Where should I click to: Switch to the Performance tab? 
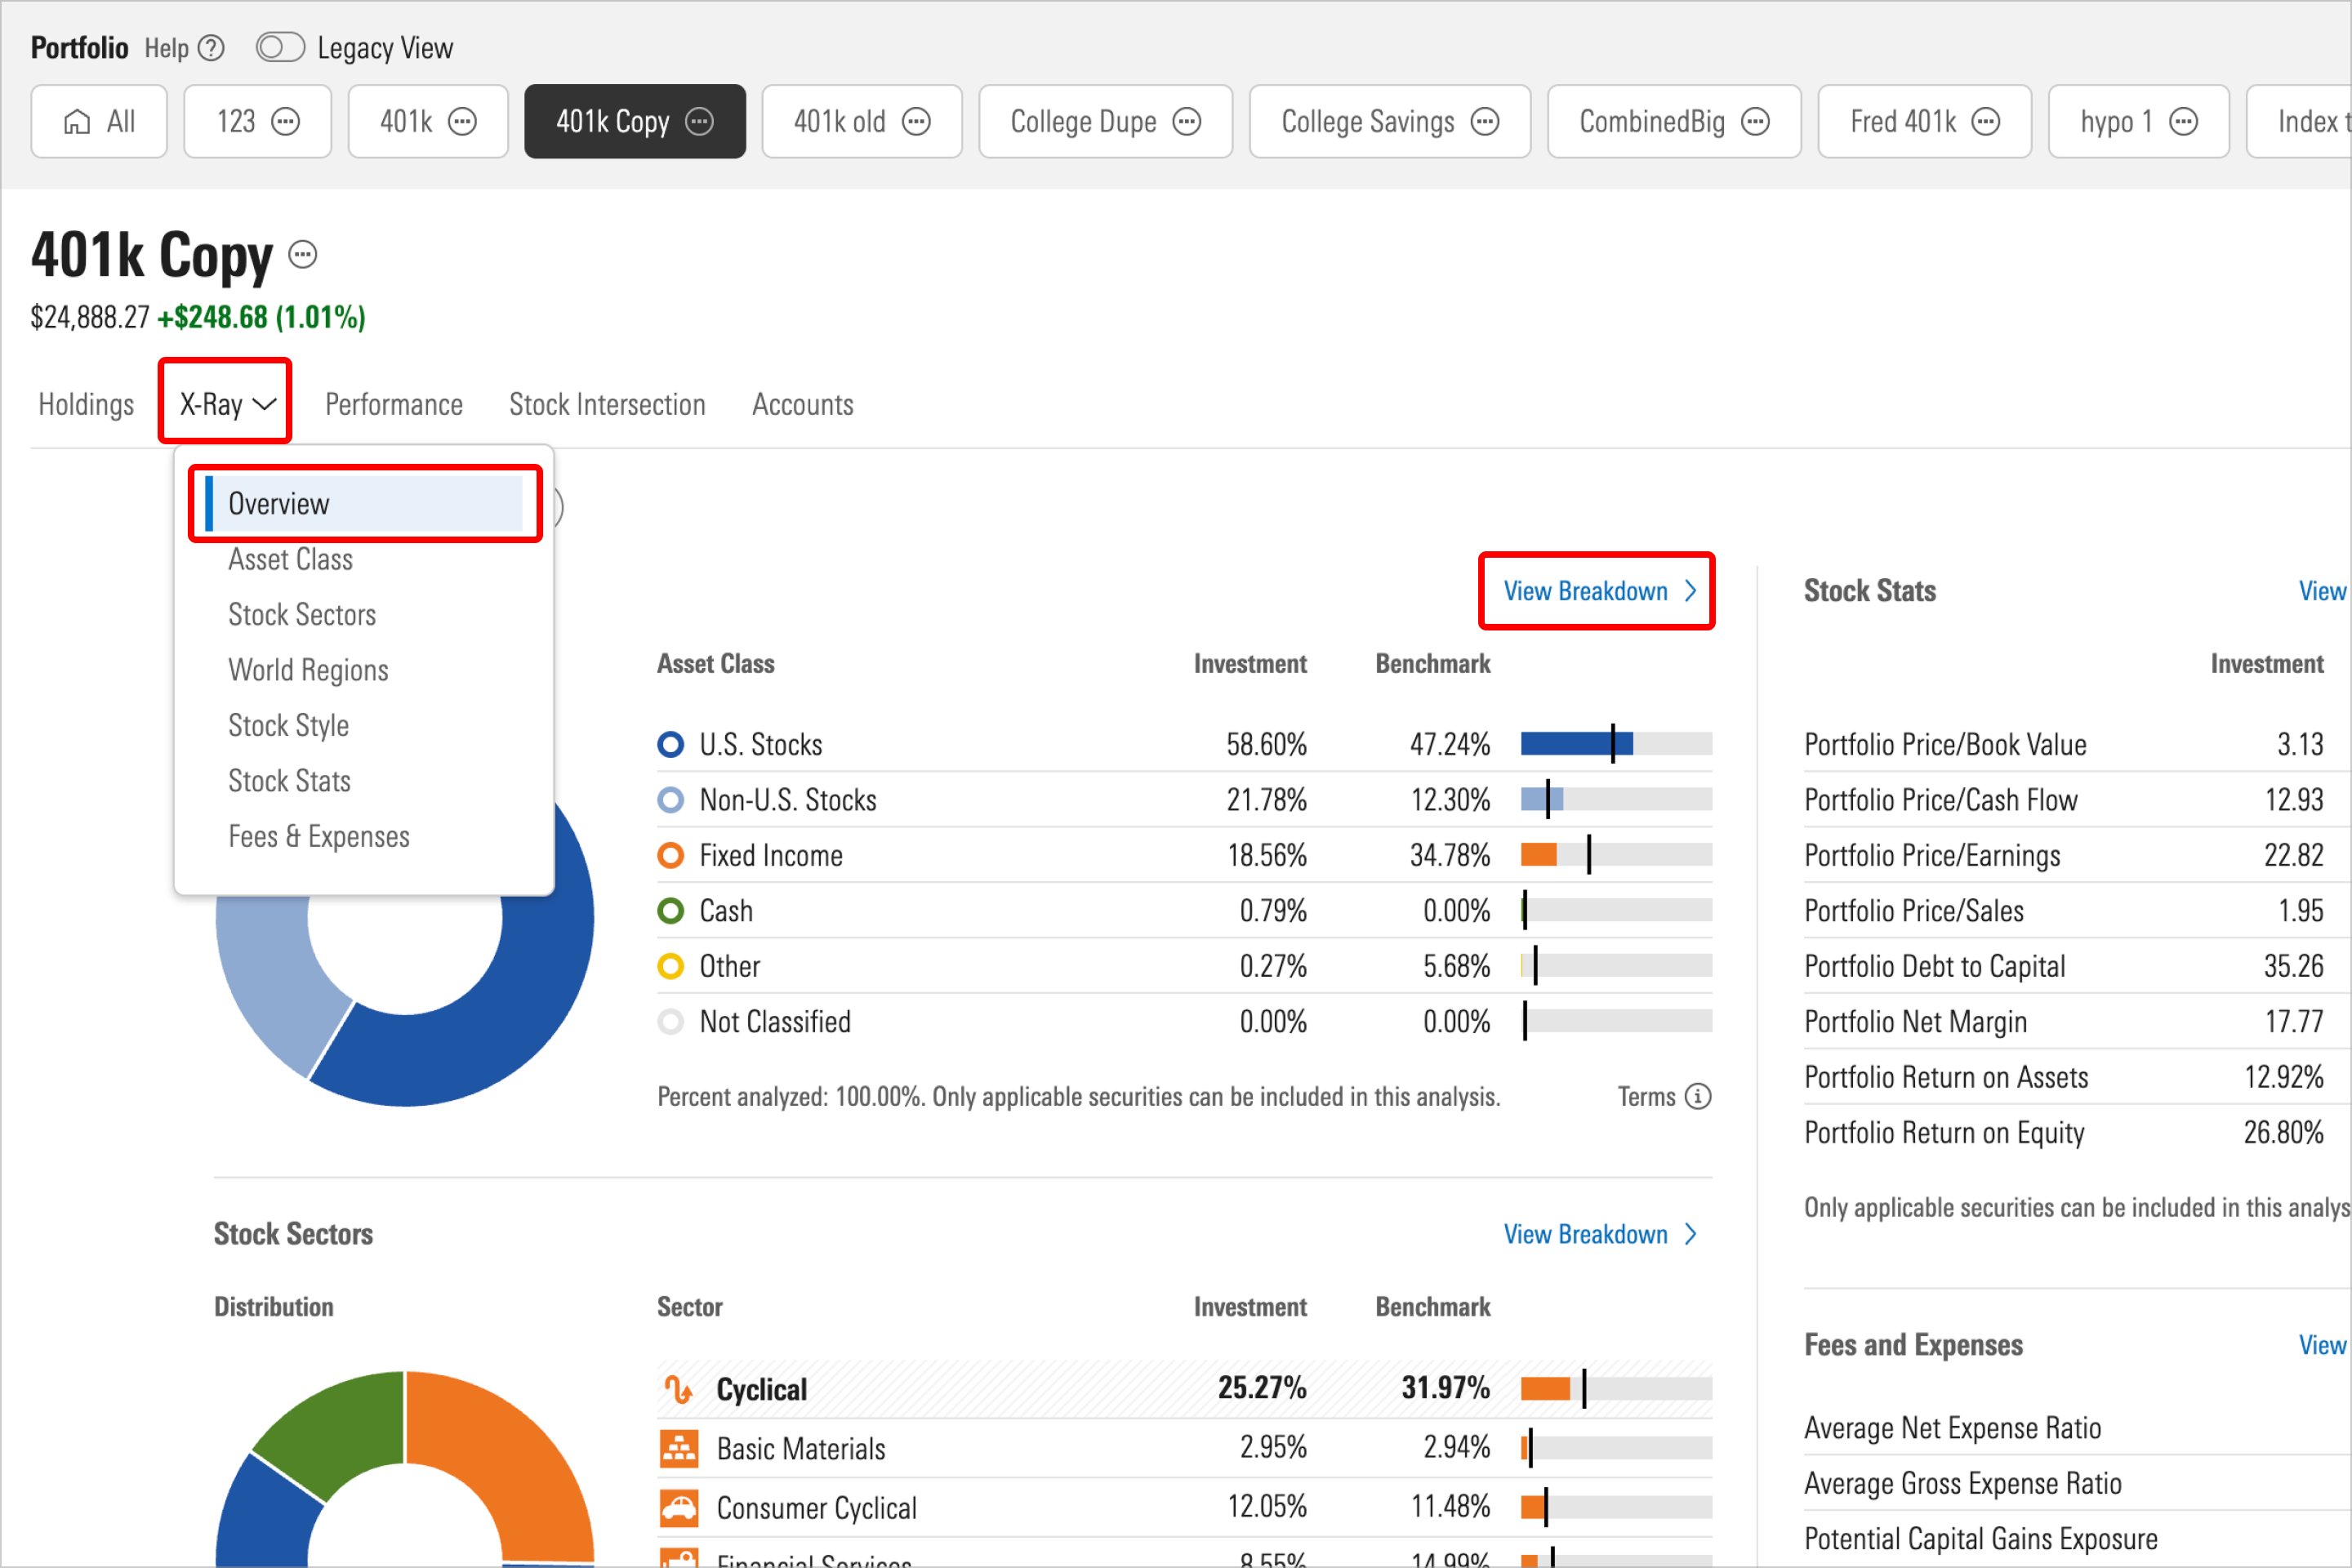(x=394, y=404)
